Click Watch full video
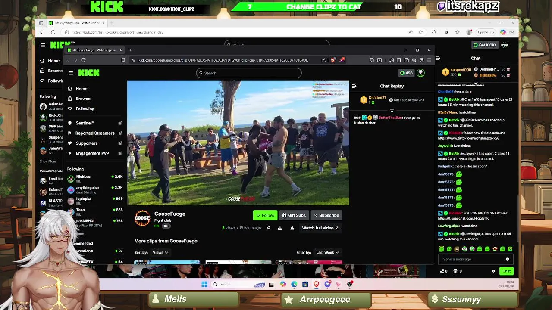 [x=320, y=228]
